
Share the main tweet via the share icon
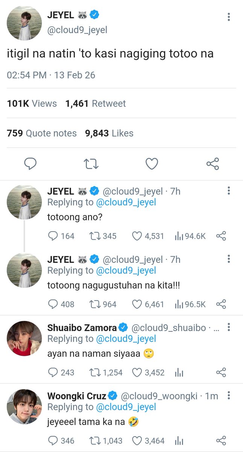click(x=213, y=164)
